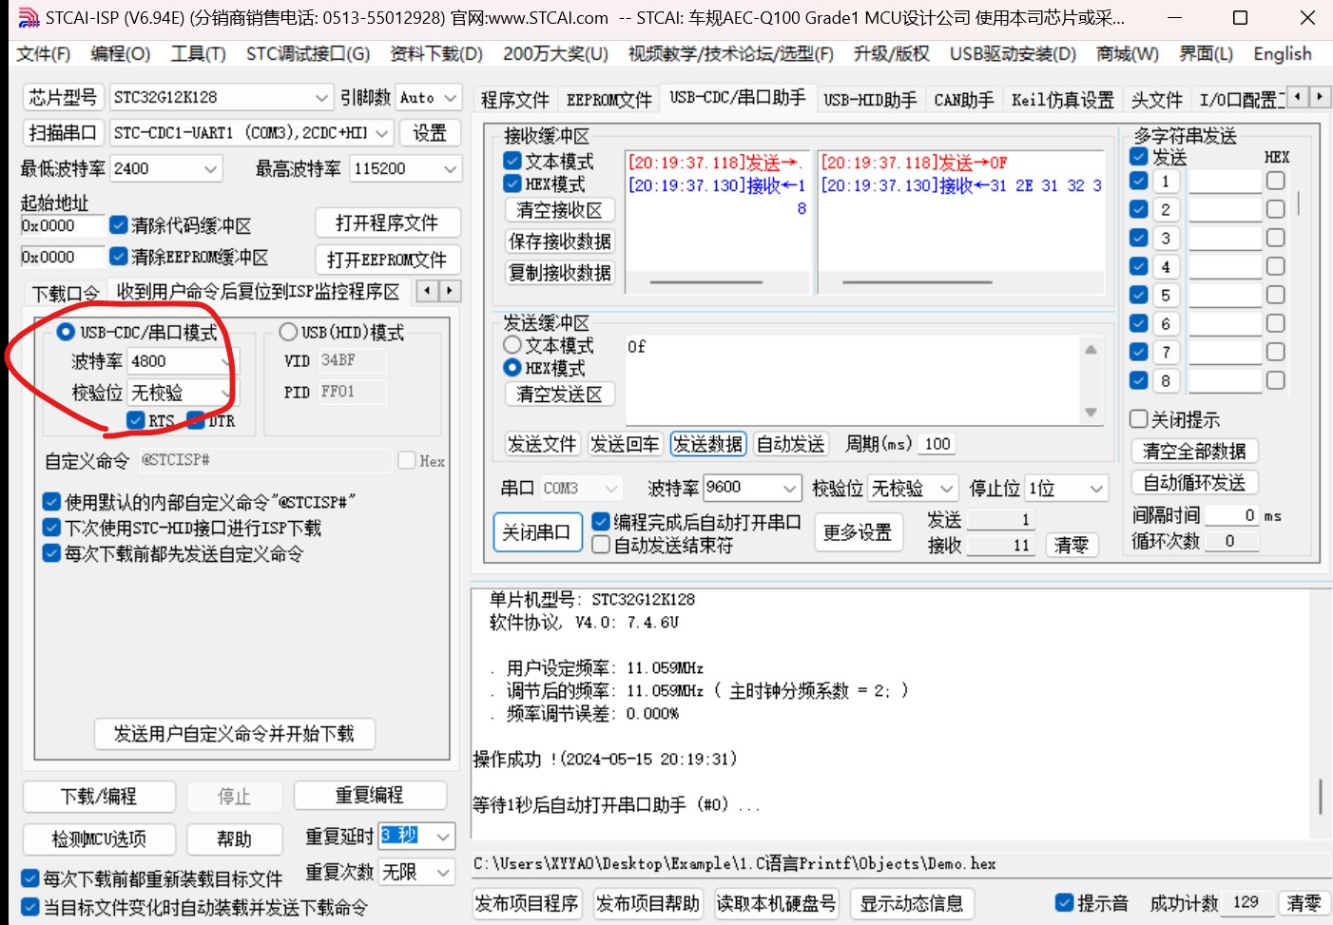This screenshot has width=1333, height=925.
Task: Open the 编程(O) menu
Action: point(120,54)
